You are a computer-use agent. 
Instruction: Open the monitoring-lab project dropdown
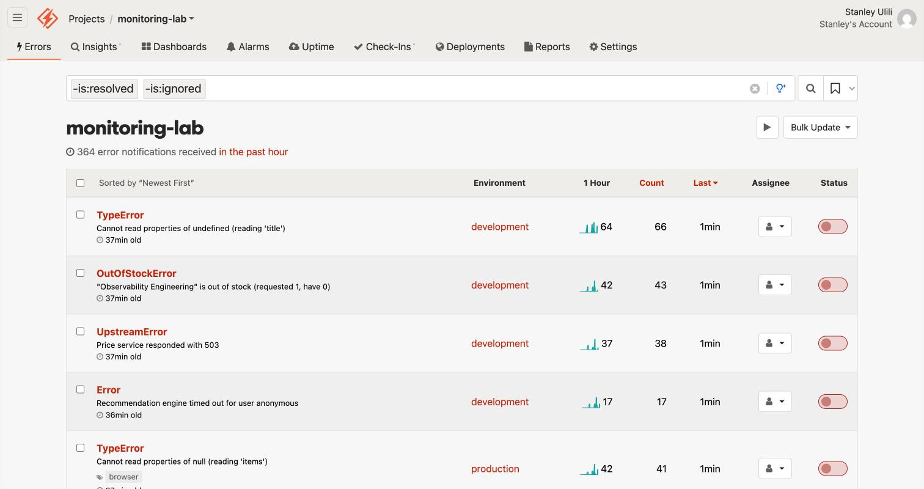156,18
